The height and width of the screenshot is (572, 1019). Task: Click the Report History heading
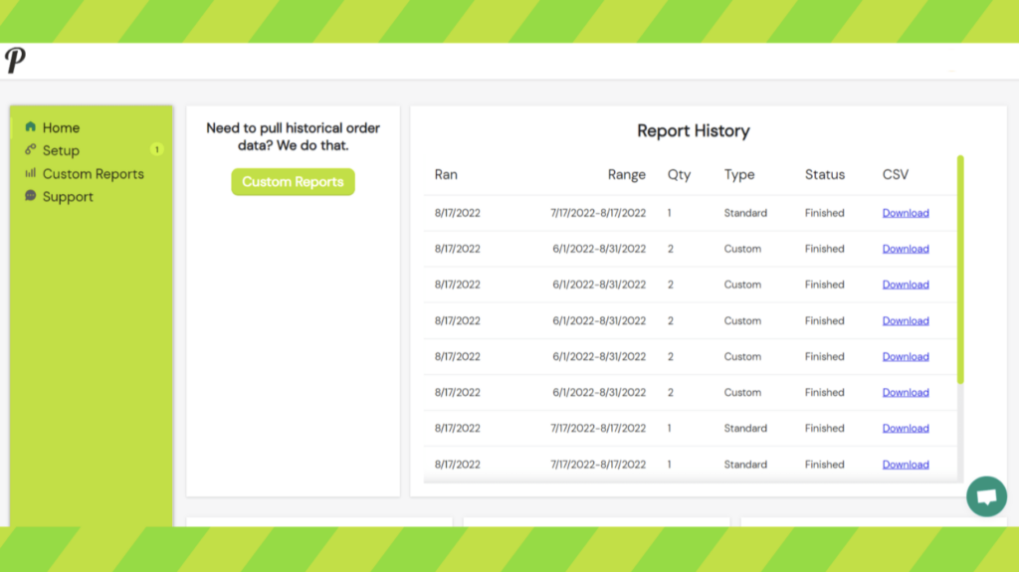click(694, 130)
